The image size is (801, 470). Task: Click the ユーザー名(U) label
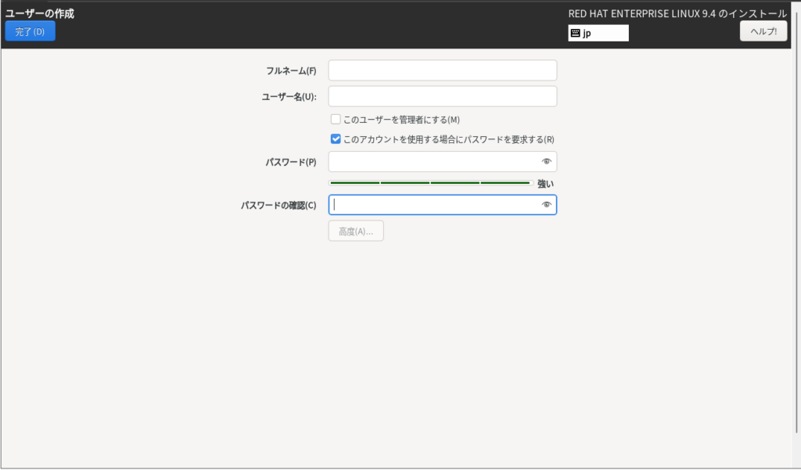coord(289,97)
